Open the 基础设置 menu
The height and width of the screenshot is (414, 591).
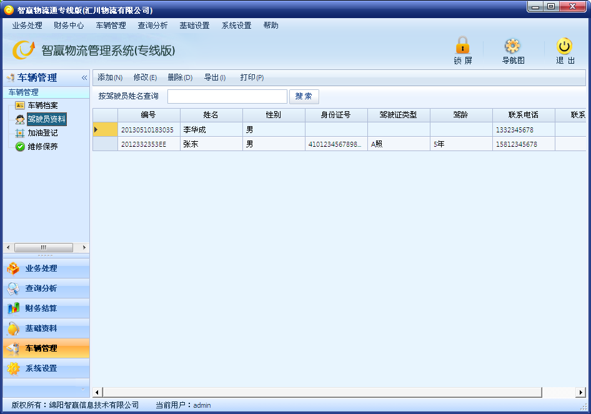(x=194, y=25)
